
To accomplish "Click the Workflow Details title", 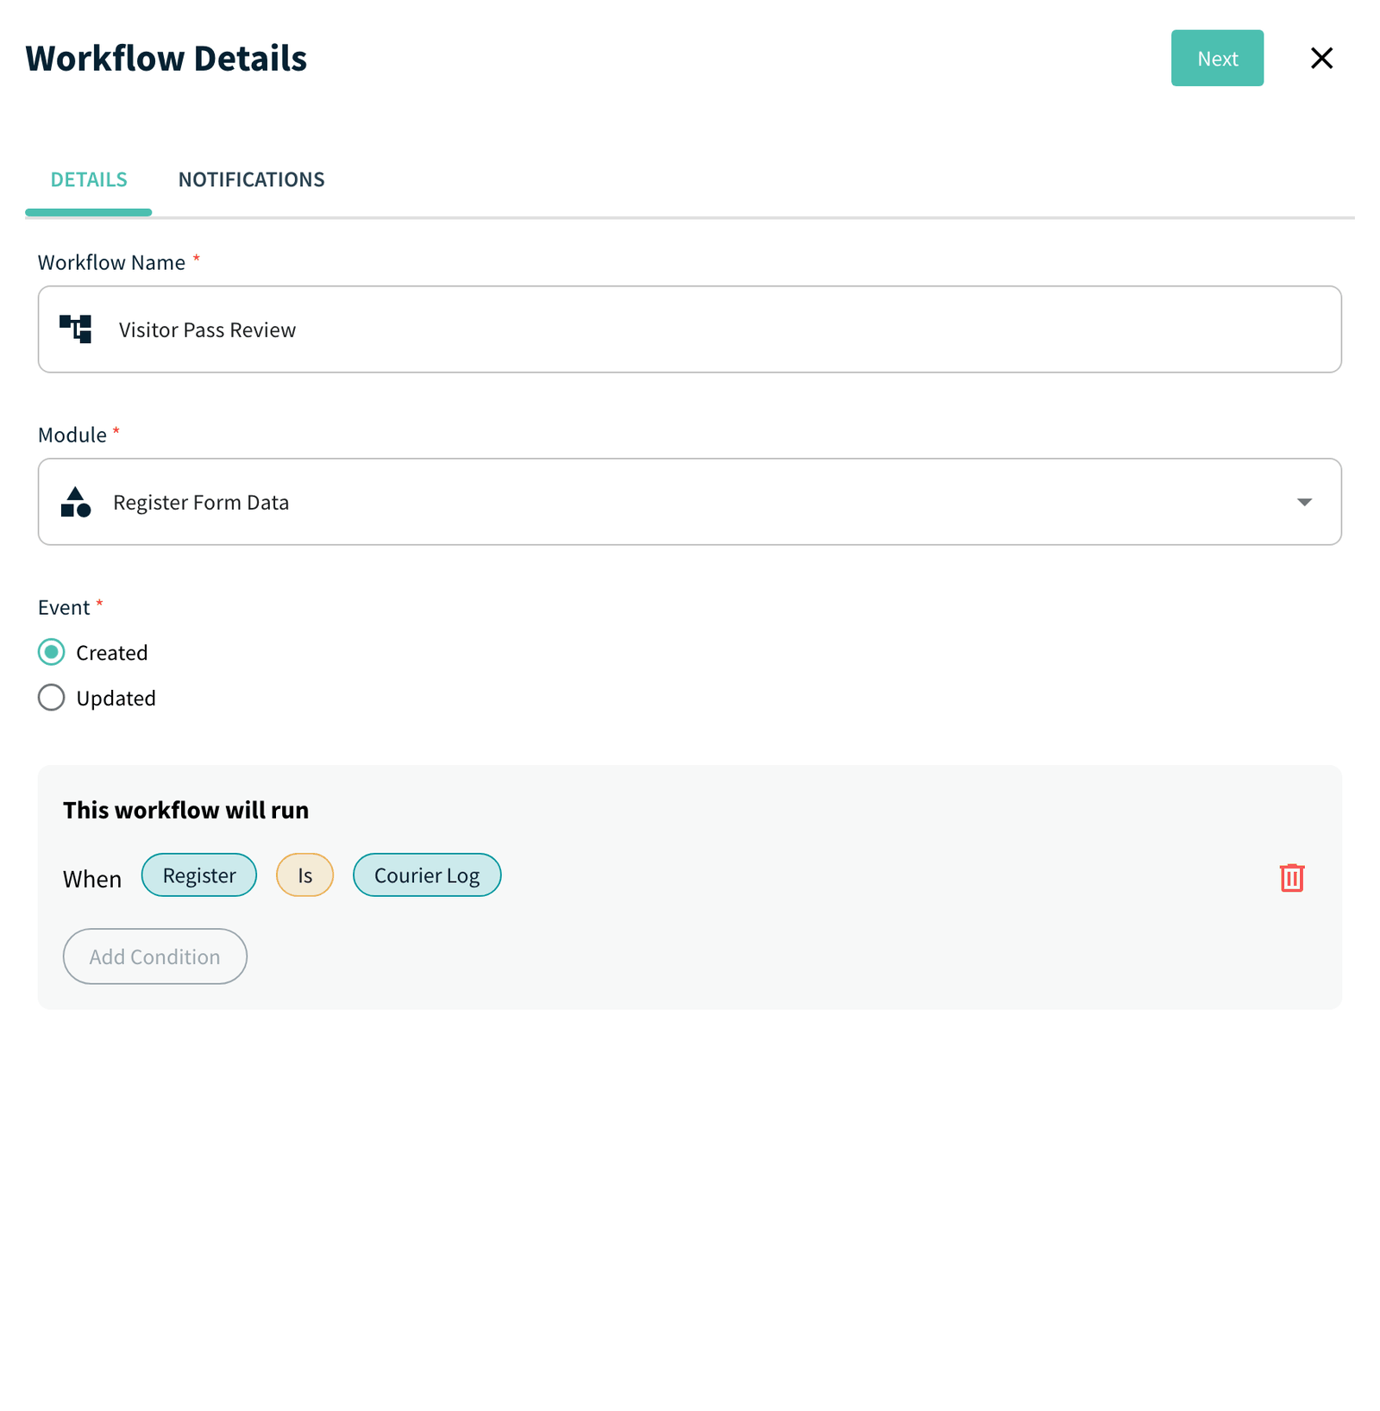I will 166,58.
